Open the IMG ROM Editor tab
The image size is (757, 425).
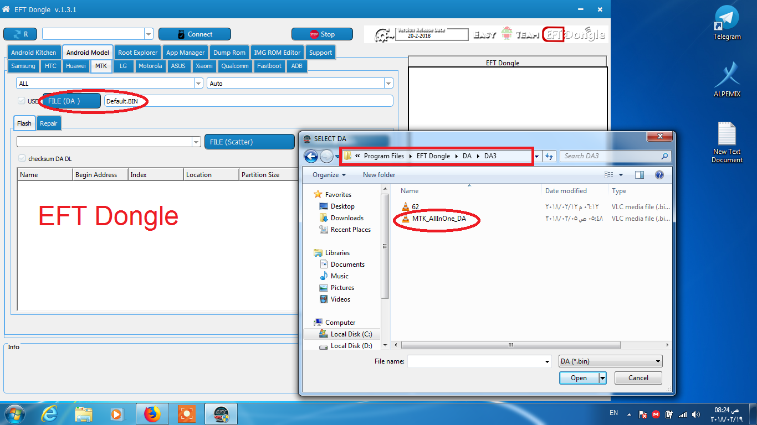(277, 53)
